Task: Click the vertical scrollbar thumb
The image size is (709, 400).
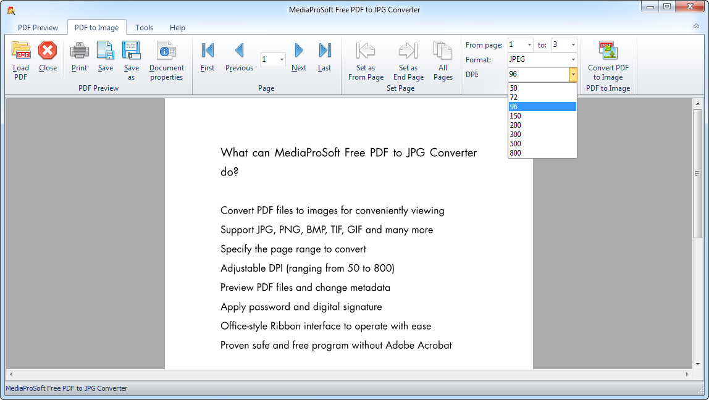Action: pyautogui.click(x=697, y=173)
